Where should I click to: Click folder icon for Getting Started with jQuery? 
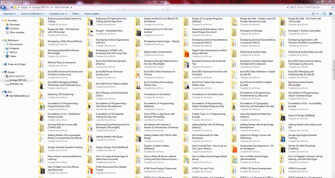tap(90, 138)
